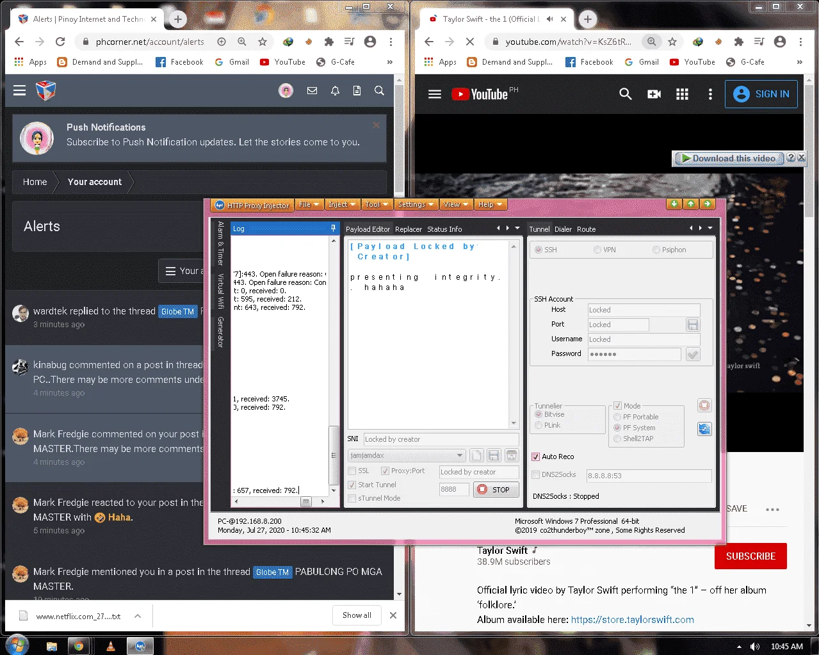Click the blue refresh icon in Tunnel panel

point(704,429)
